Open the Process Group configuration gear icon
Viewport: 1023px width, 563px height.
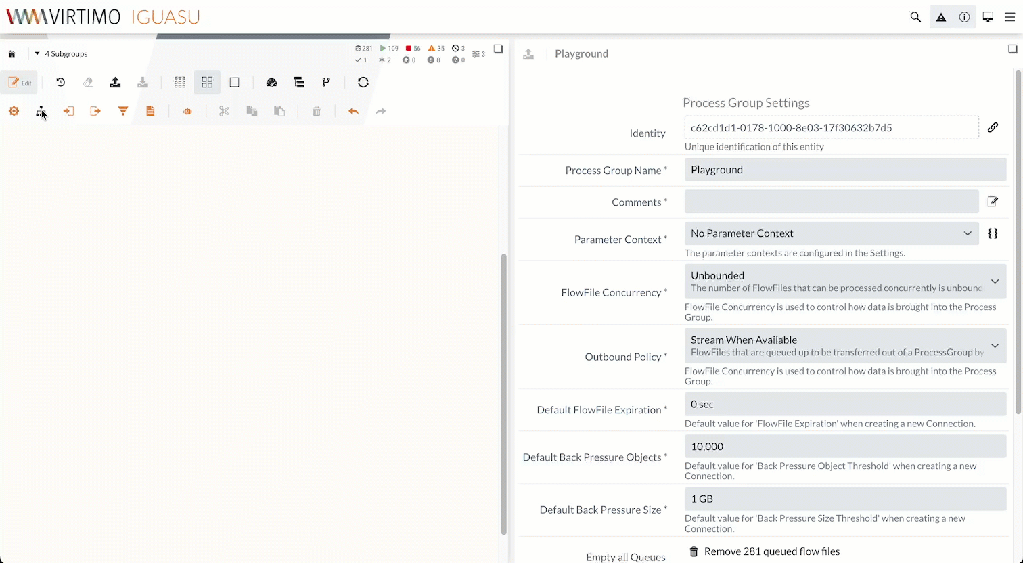click(14, 111)
